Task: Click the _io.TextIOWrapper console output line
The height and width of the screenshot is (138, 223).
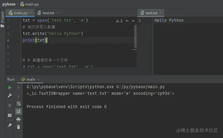Action: (x=100, y=94)
